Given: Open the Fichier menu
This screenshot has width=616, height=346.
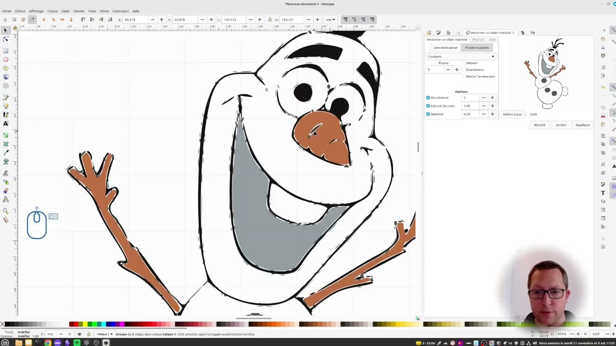Looking at the screenshot, I should point(6,11).
